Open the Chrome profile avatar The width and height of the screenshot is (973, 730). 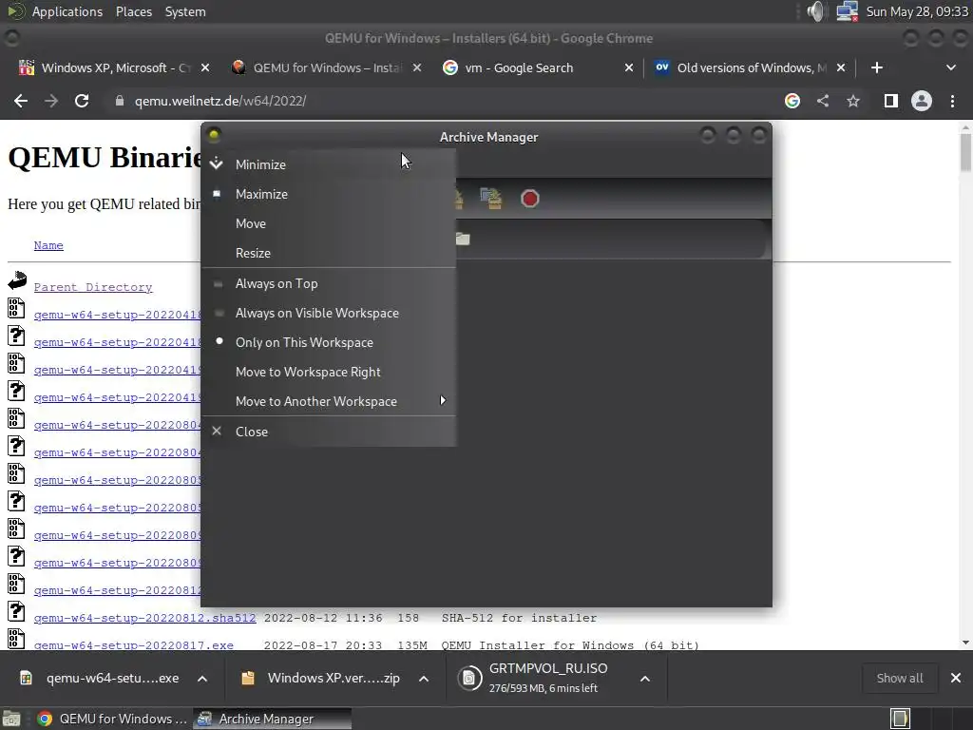[x=922, y=101]
